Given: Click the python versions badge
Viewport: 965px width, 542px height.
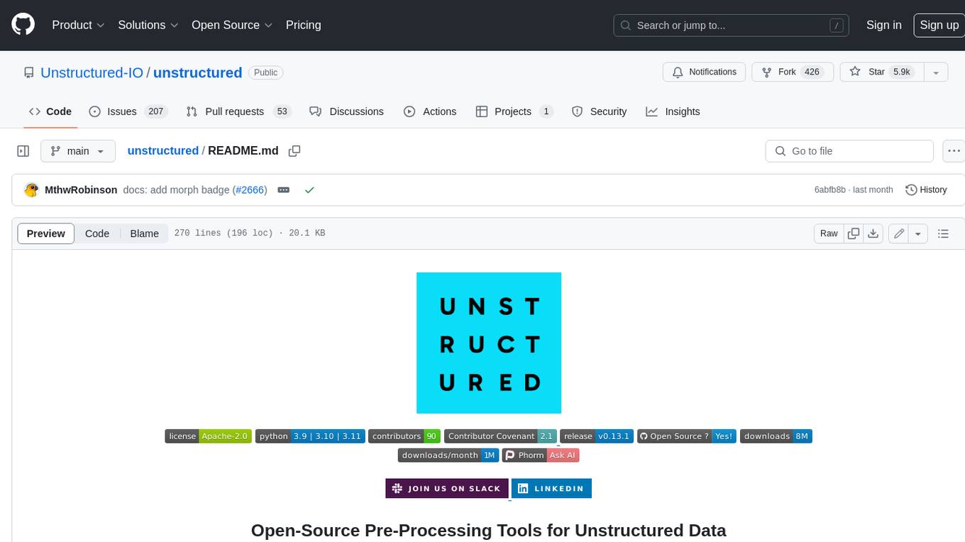Looking at the screenshot, I should click(310, 436).
